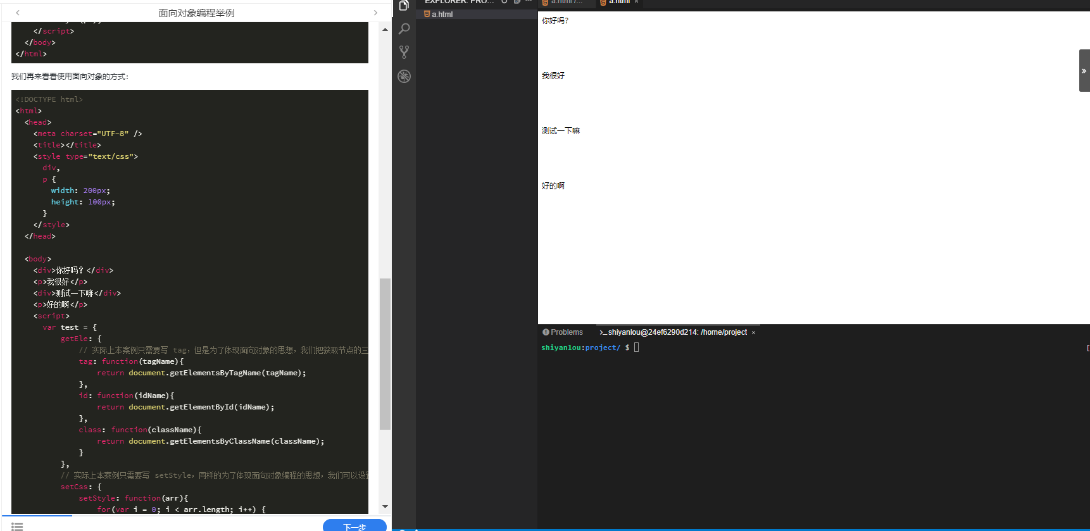
Task: Open the Source Control branch icon
Action: [x=404, y=53]
